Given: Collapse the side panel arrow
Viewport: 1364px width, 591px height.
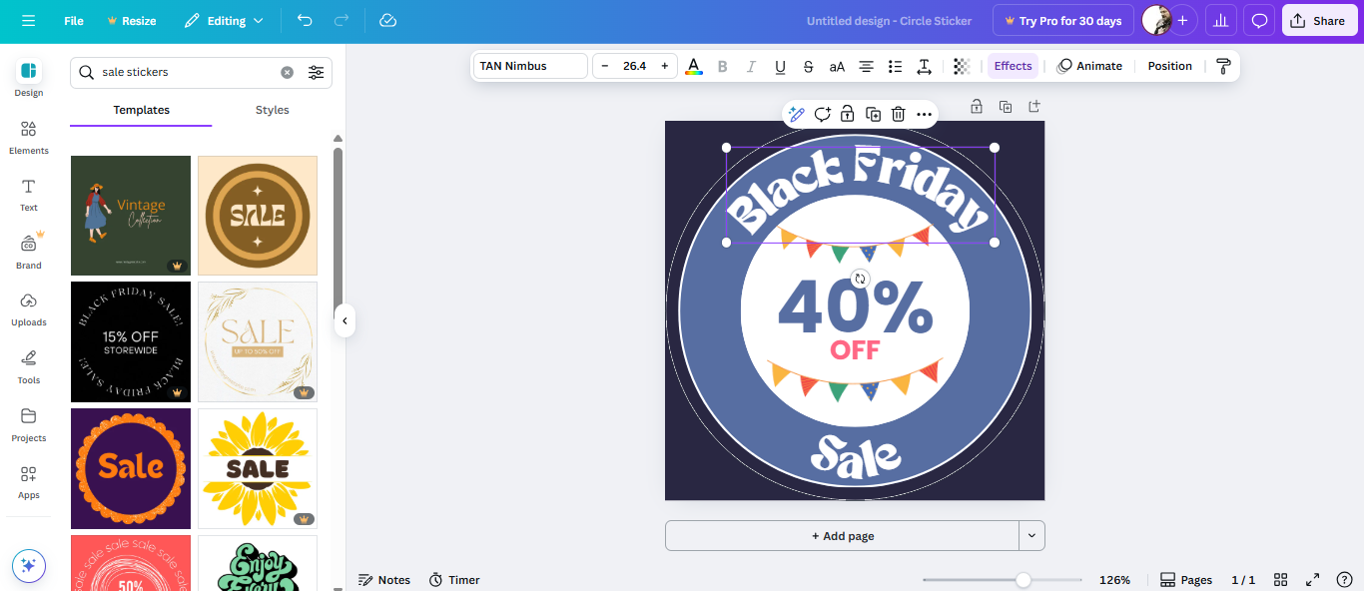Looking at the screenshot, I should pos(344,320).
